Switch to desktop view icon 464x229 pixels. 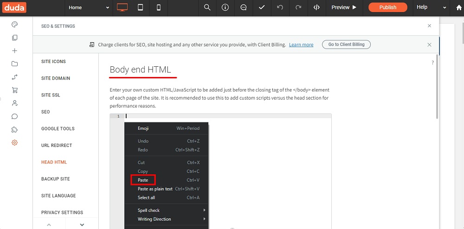pos(122,8)
